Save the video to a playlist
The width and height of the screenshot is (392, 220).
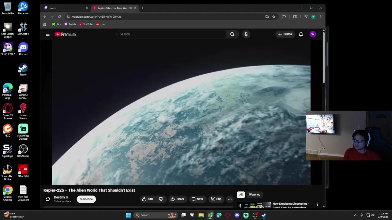197,199
